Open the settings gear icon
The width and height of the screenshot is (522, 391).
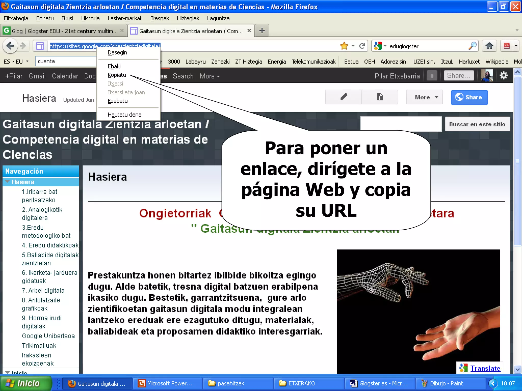click(504, 76)
